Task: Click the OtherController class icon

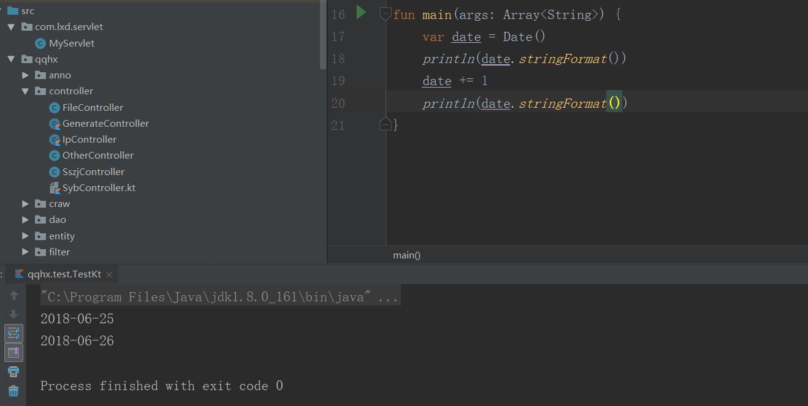Action: click(55, 156)
